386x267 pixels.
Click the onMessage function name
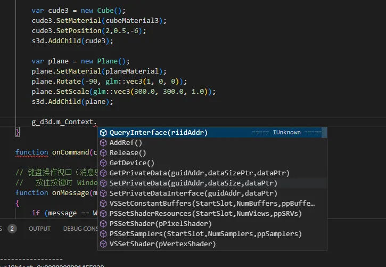coord(70,192)
